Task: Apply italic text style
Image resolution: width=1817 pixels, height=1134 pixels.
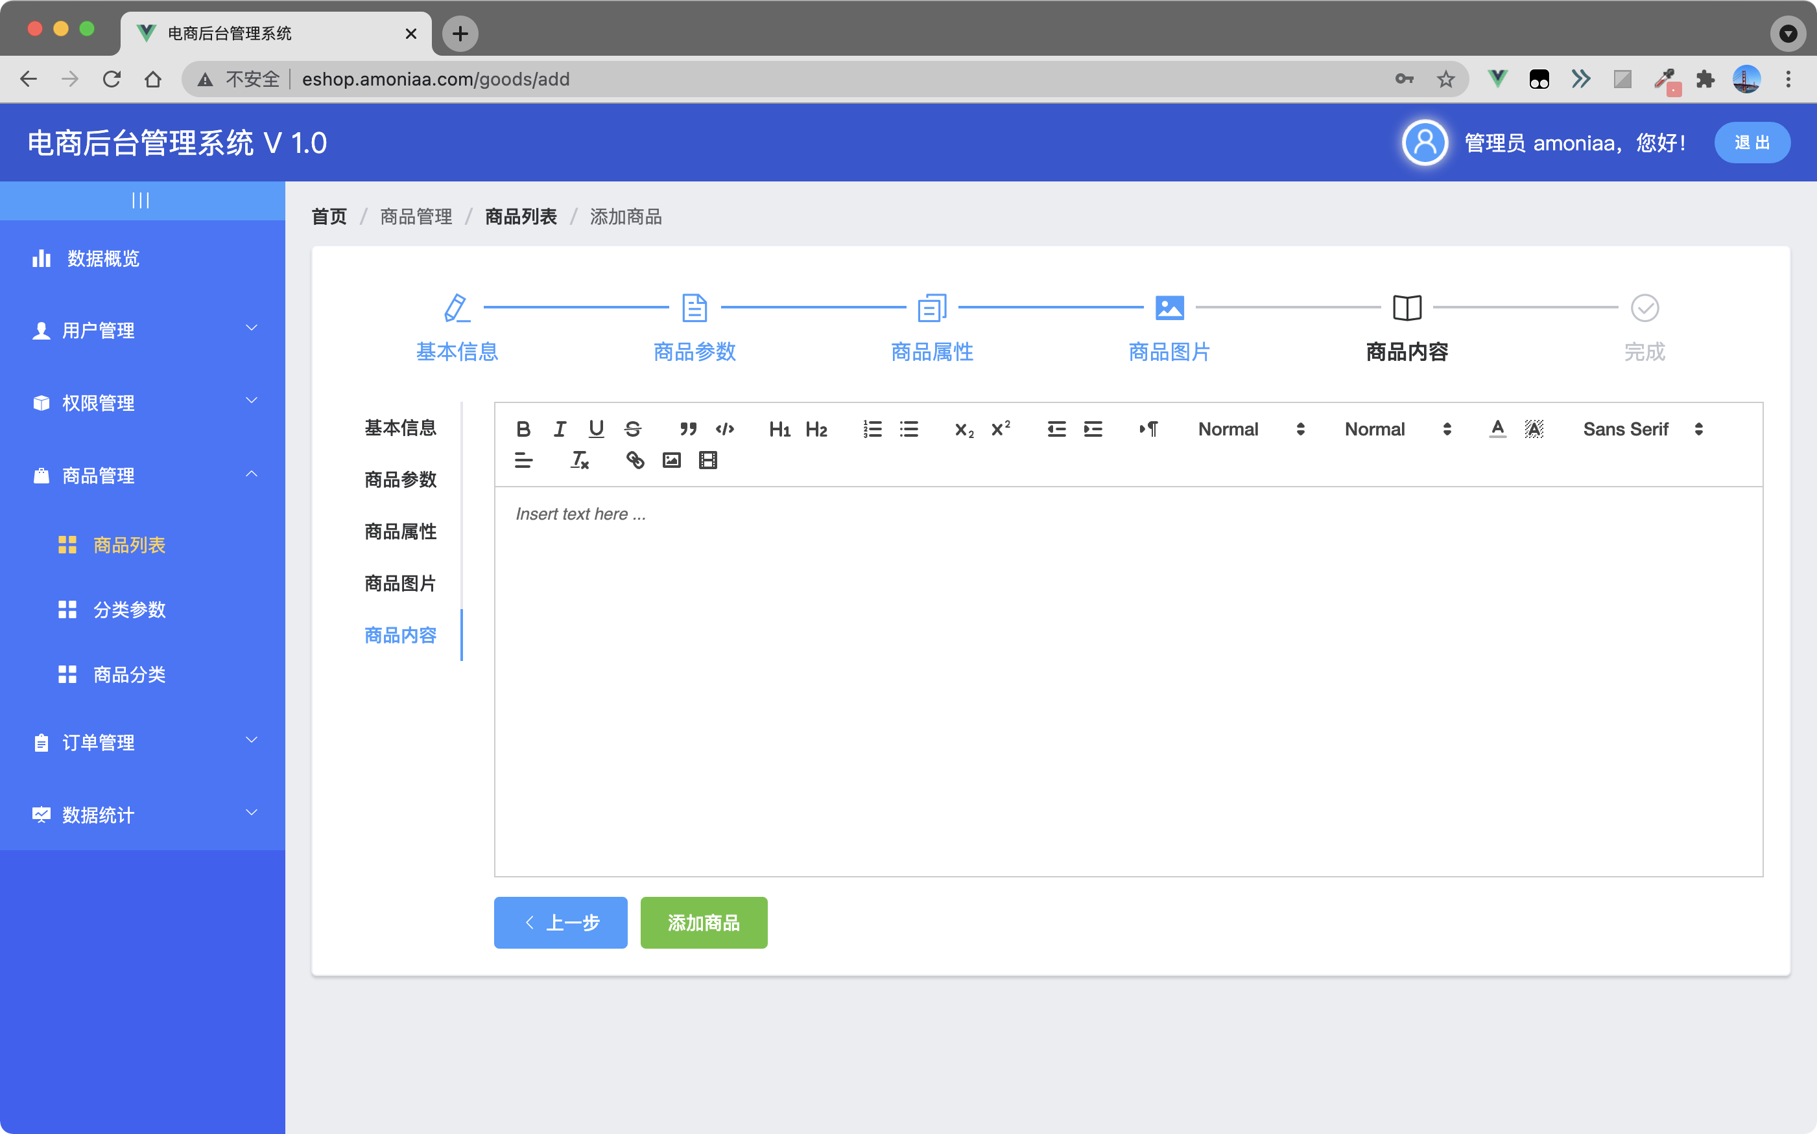Action: pyautogui.click(x=560, y=429)
